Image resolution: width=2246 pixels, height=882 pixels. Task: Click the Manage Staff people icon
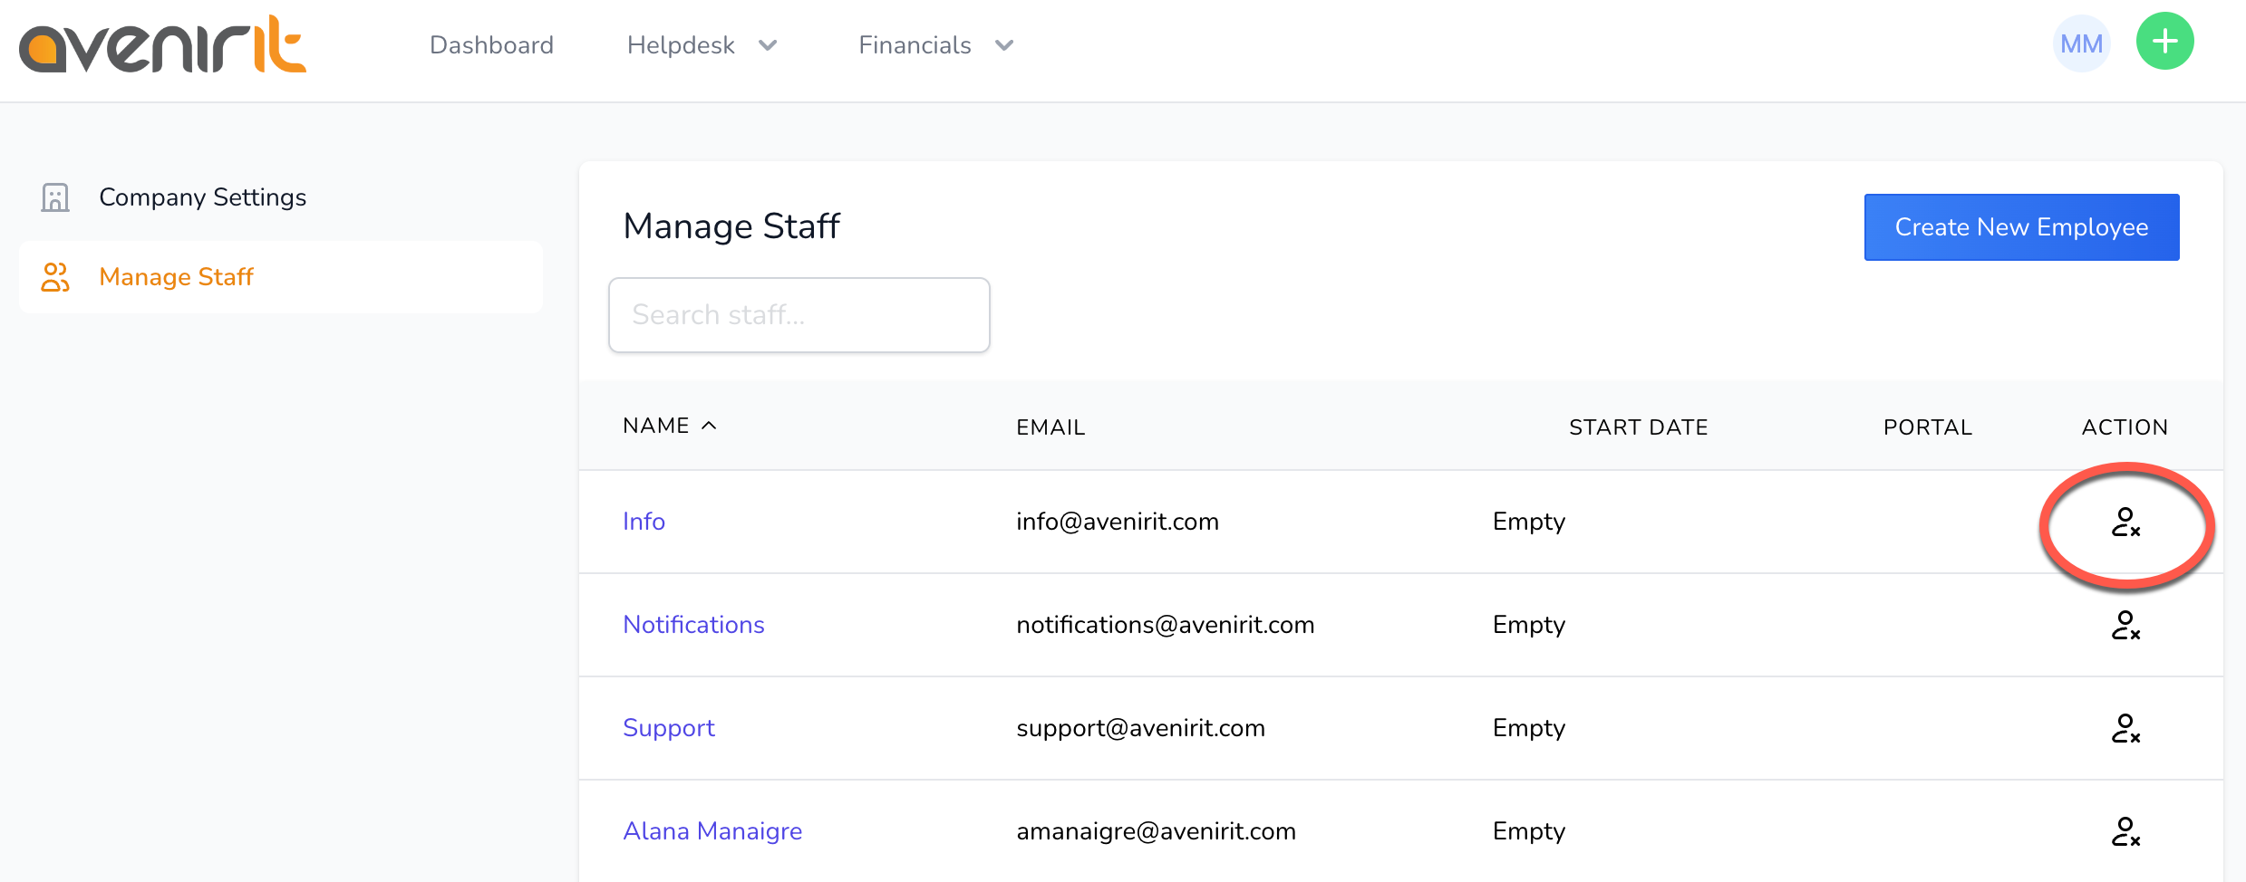pyautogui.click(x=55, y=277)
